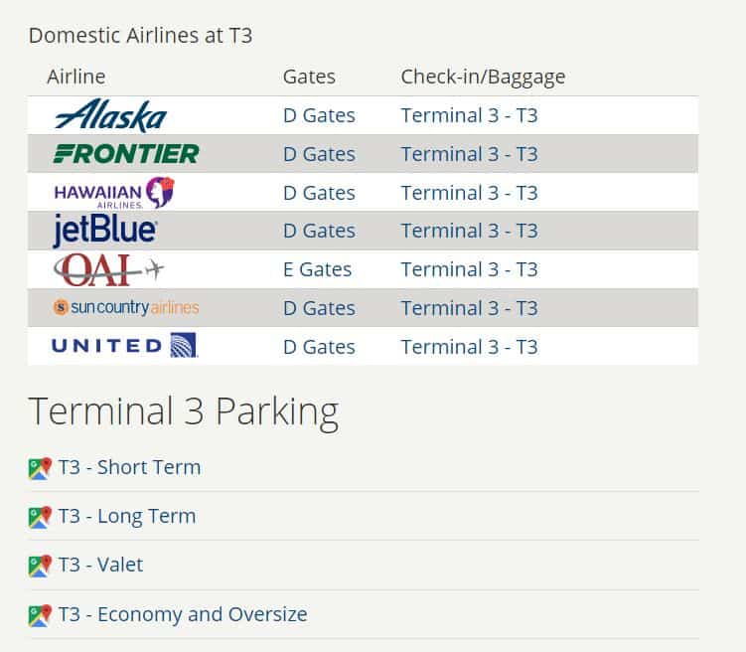The height and width of the screenshot is (652, 746).
Task: Select the Sun Country Airlines logo
Action: (x=126, y=307)
